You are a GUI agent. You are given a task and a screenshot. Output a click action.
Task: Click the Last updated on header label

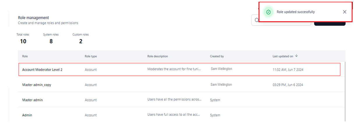pos(282,56)
